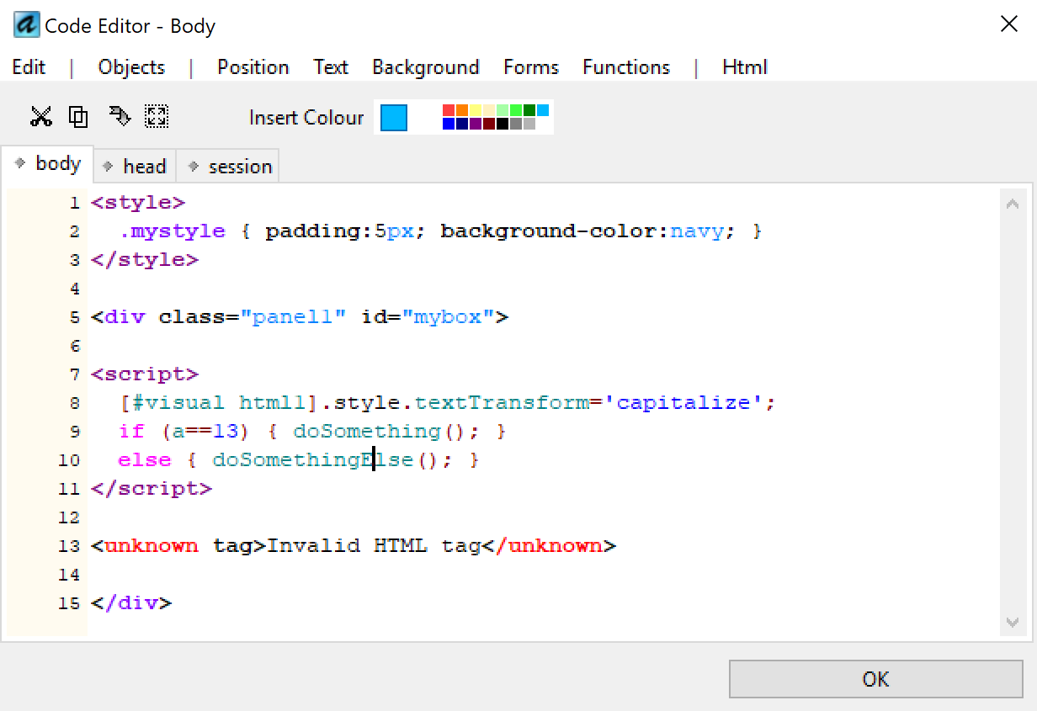Click the Select All icon
The height and width of the screenshot is (711, 1037).
[157, 116]
